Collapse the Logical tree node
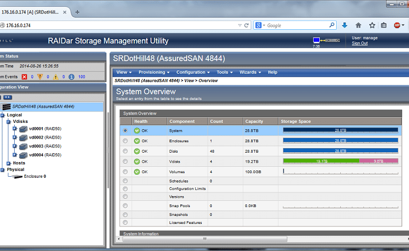The image size is (409, 251). point(3,115)
